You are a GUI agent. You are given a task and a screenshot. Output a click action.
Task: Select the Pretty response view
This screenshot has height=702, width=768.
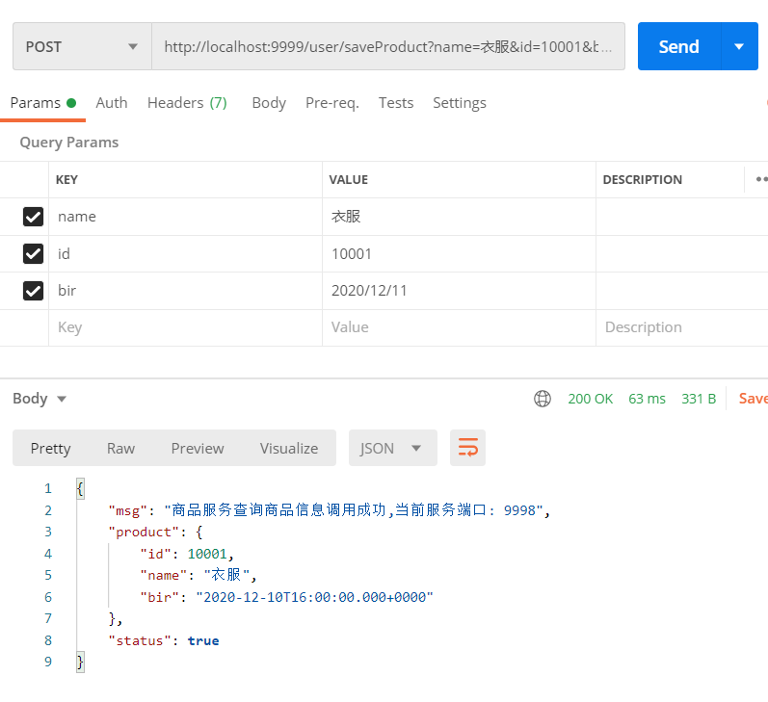[50, 448]
